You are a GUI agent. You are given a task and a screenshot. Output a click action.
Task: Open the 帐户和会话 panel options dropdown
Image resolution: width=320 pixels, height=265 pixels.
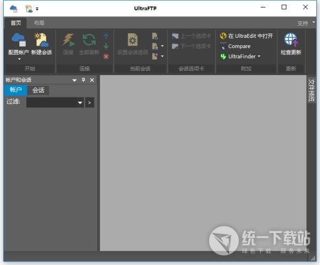pyautogui.click(x=75, y=80)
